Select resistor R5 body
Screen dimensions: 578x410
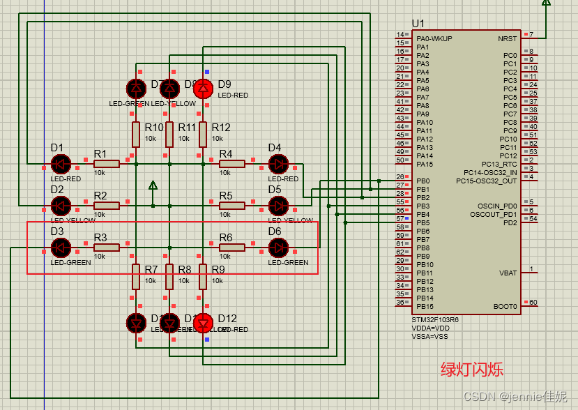[x=232, y=206]
